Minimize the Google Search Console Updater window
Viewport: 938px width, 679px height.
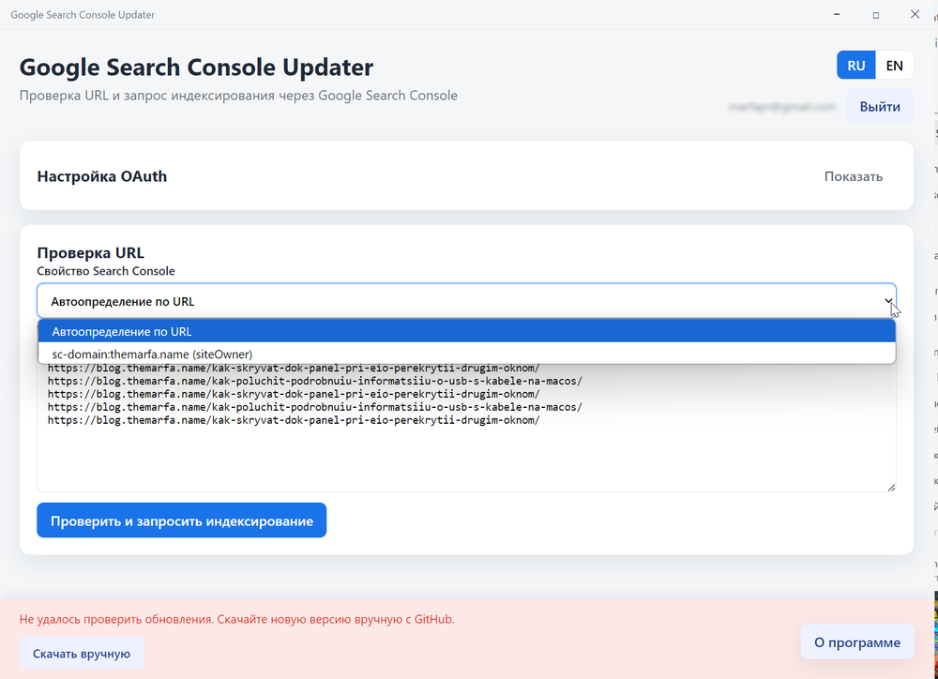point(837,14)
